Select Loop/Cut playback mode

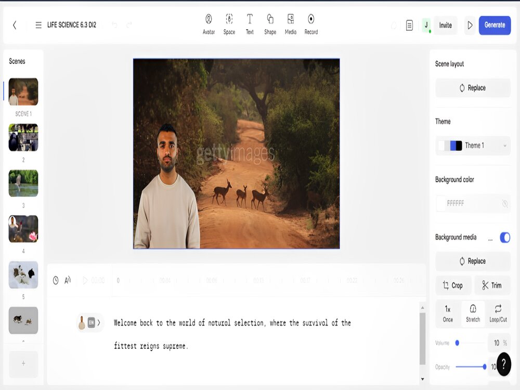[498, 314]
